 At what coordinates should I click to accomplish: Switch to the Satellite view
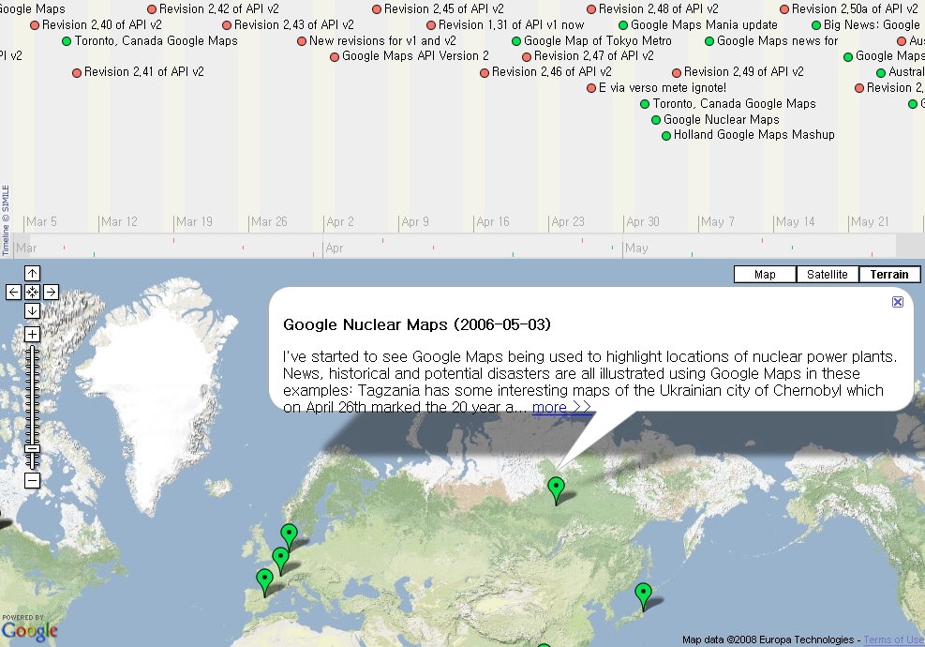828,275
